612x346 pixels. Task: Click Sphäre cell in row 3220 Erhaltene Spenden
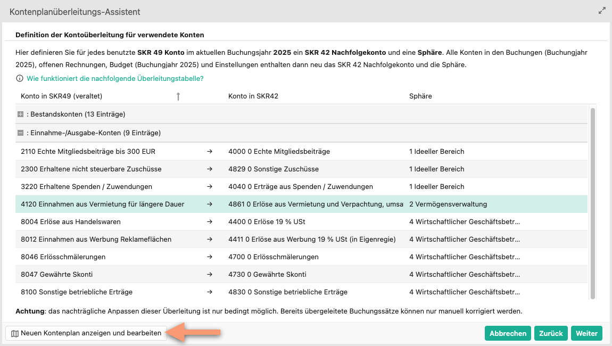tap(437, 187)
